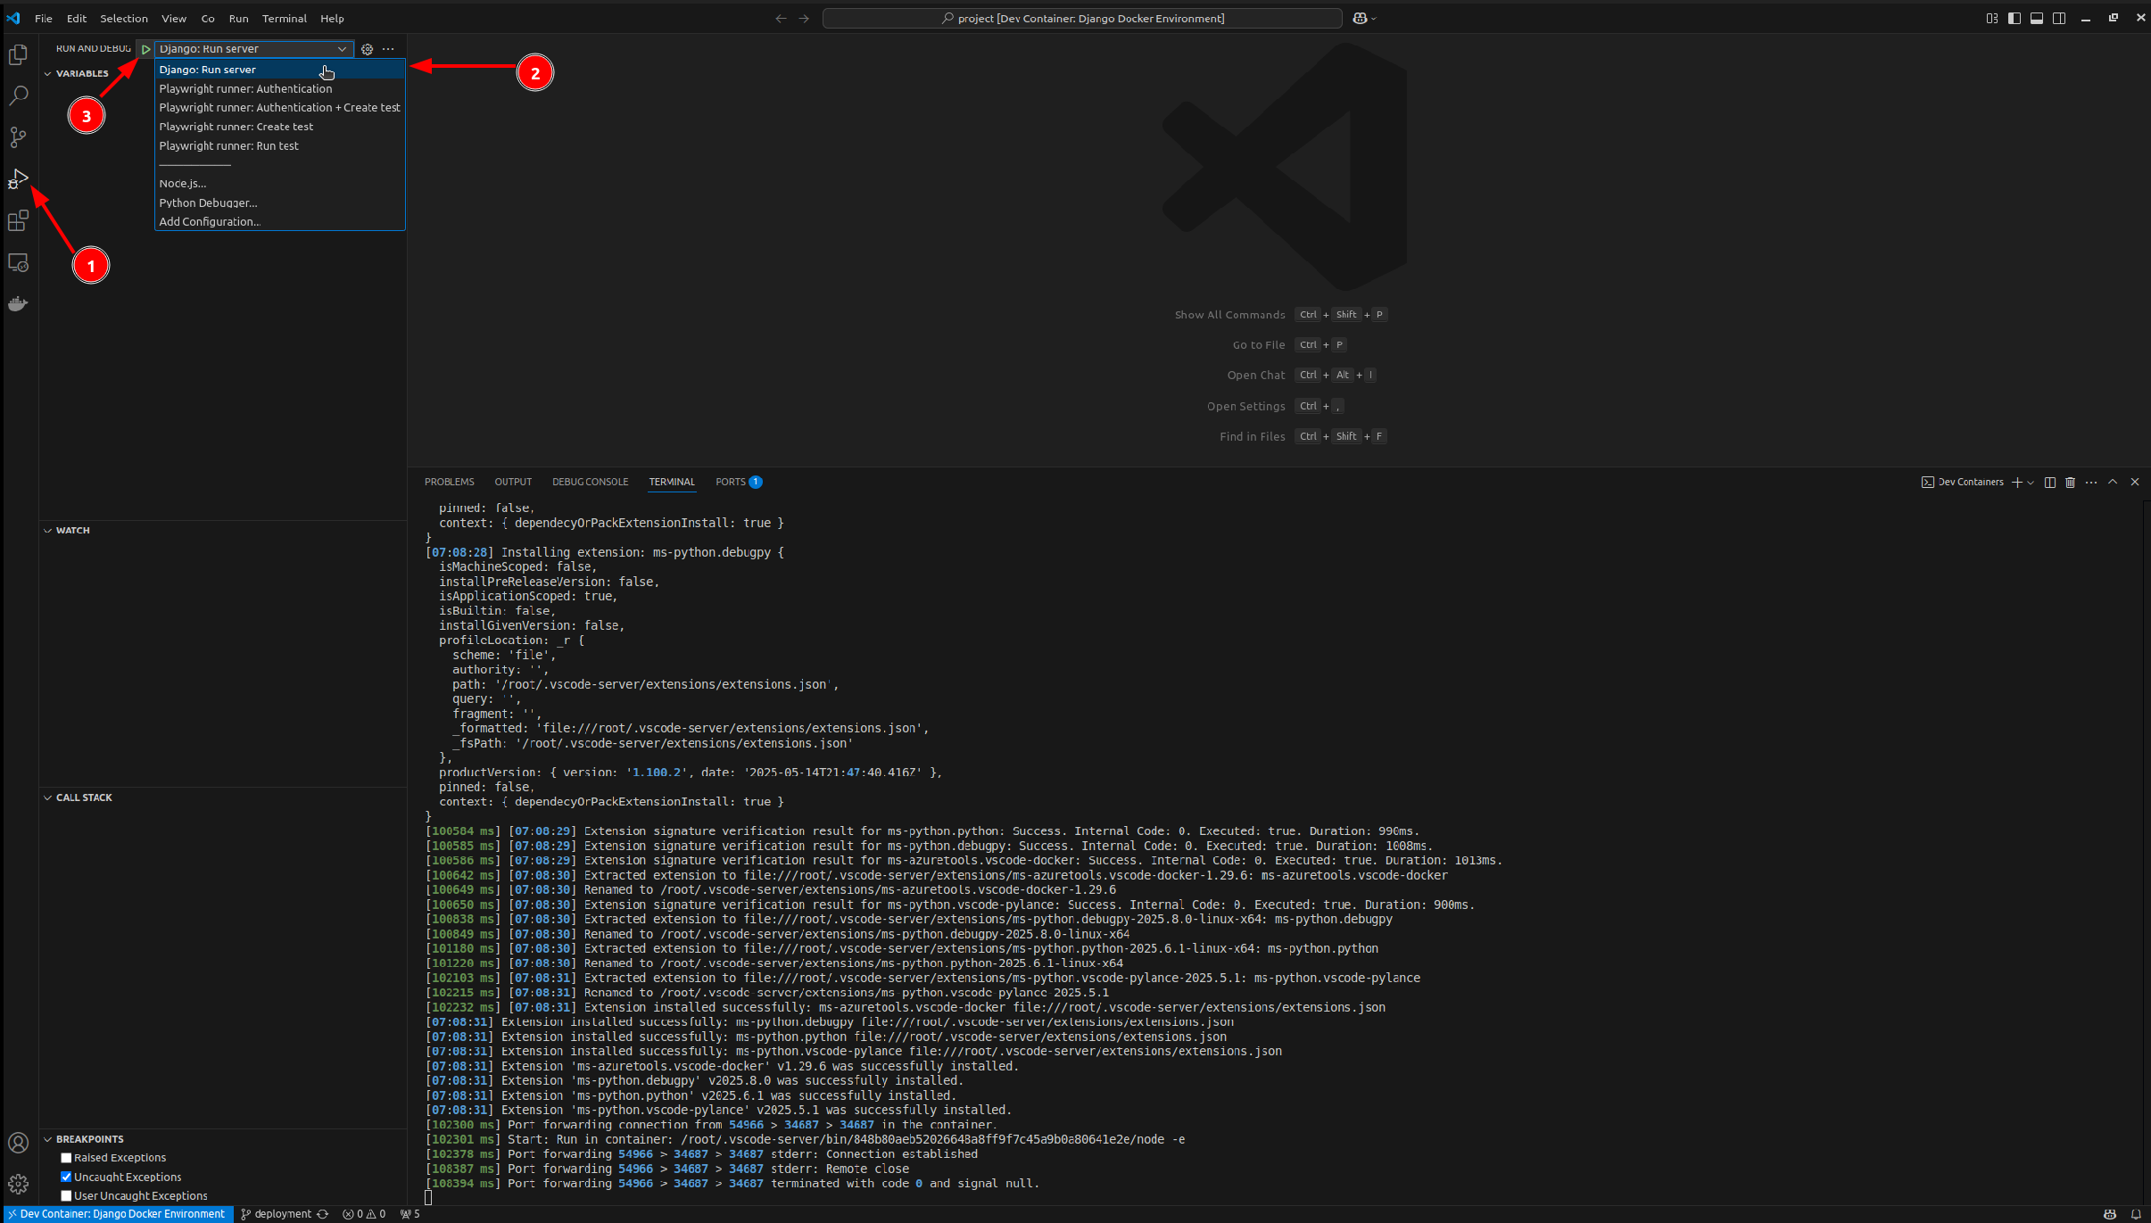Viewport: 2151px width, 1223px height.
Task: Open the Docker view in activity bar
Action: (x=18, y=303)
